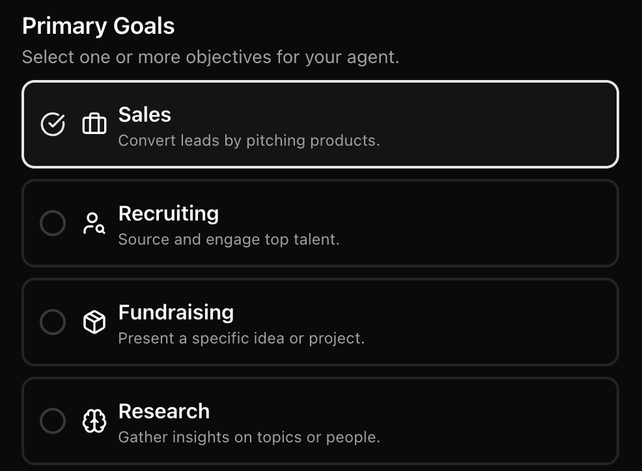Click the box icon for Fundraising
This screenshot has width=642, height=471.
click(x=94, y=322)
